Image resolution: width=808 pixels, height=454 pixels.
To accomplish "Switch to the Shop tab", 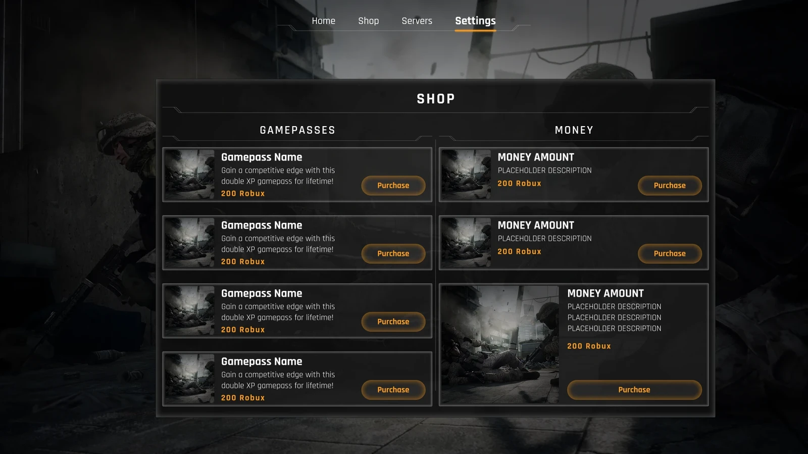I will click(x=368, y=21).
